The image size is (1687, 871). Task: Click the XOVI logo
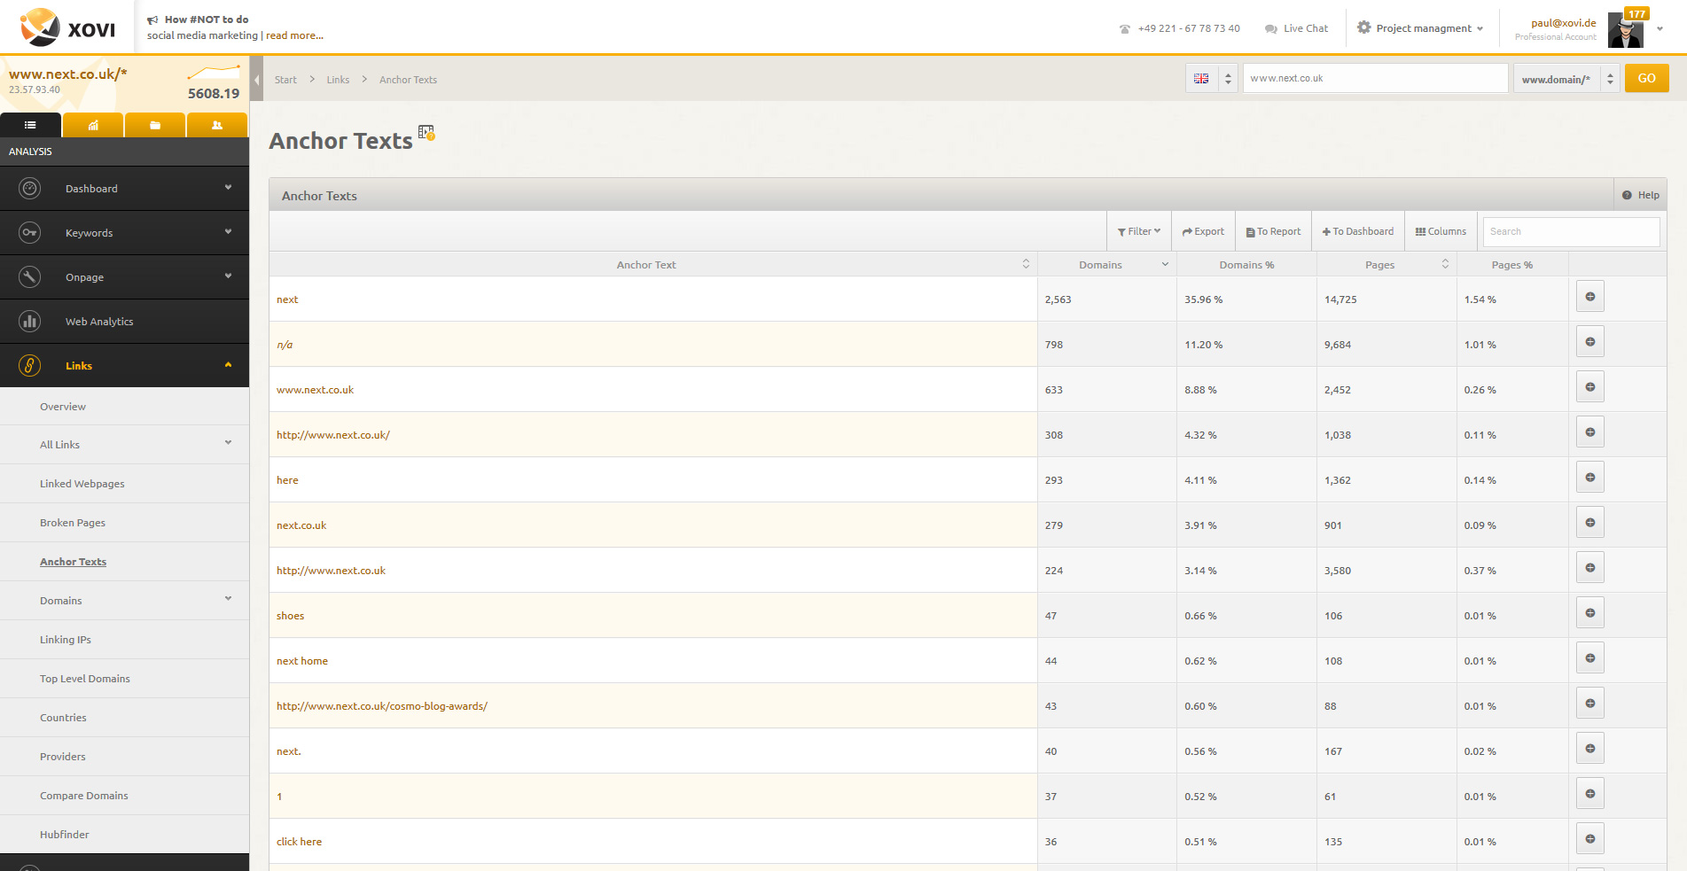[x=67, y=27]
